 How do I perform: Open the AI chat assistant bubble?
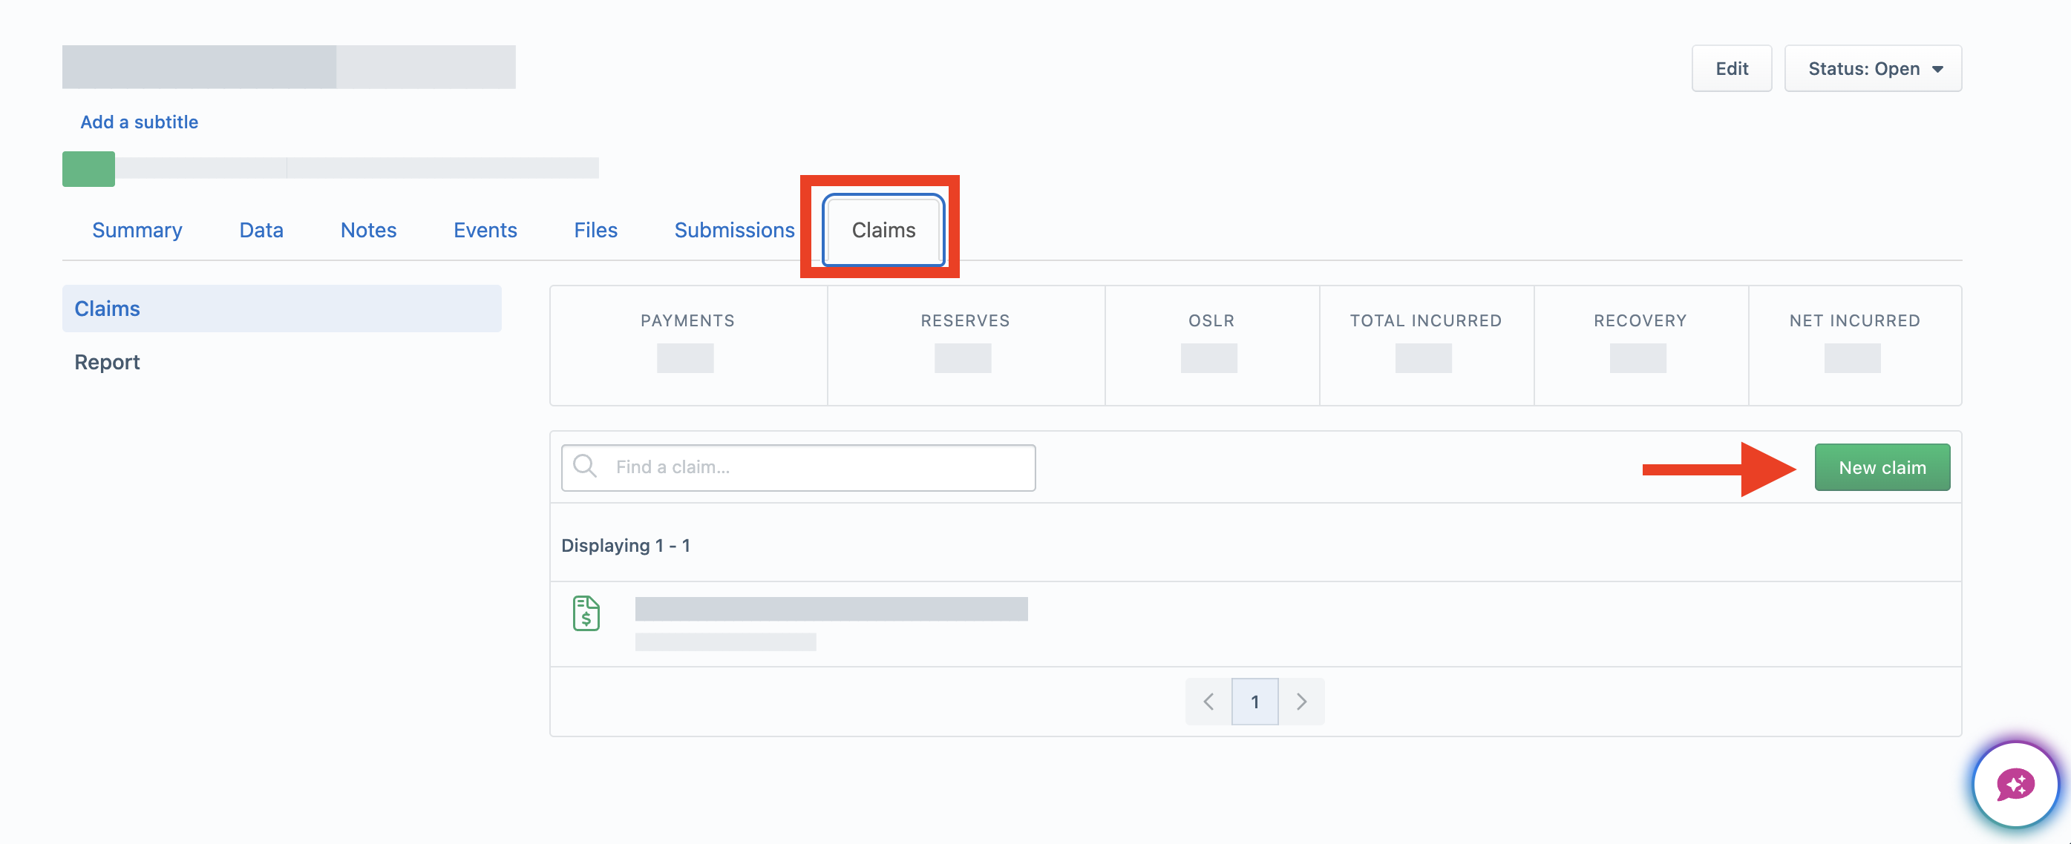pos(2015,785)
